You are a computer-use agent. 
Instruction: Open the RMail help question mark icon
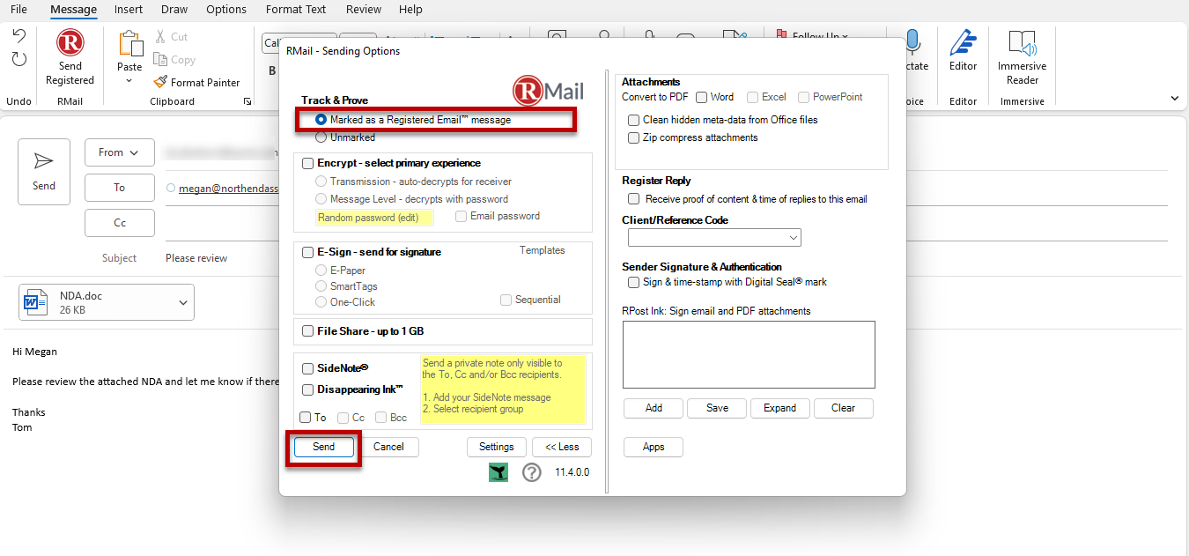(531, 472)
